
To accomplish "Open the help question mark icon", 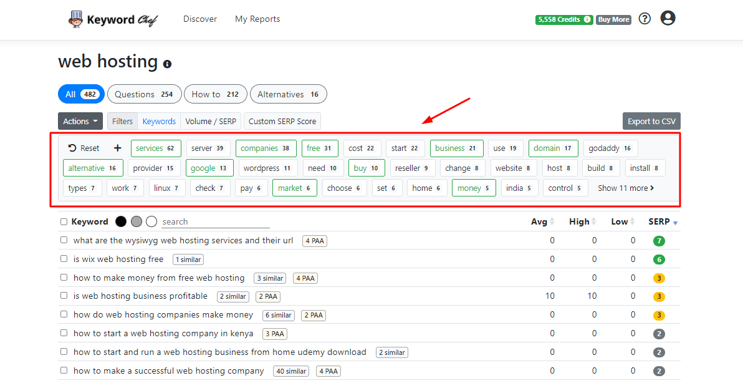I will click(x=645, y=19).
